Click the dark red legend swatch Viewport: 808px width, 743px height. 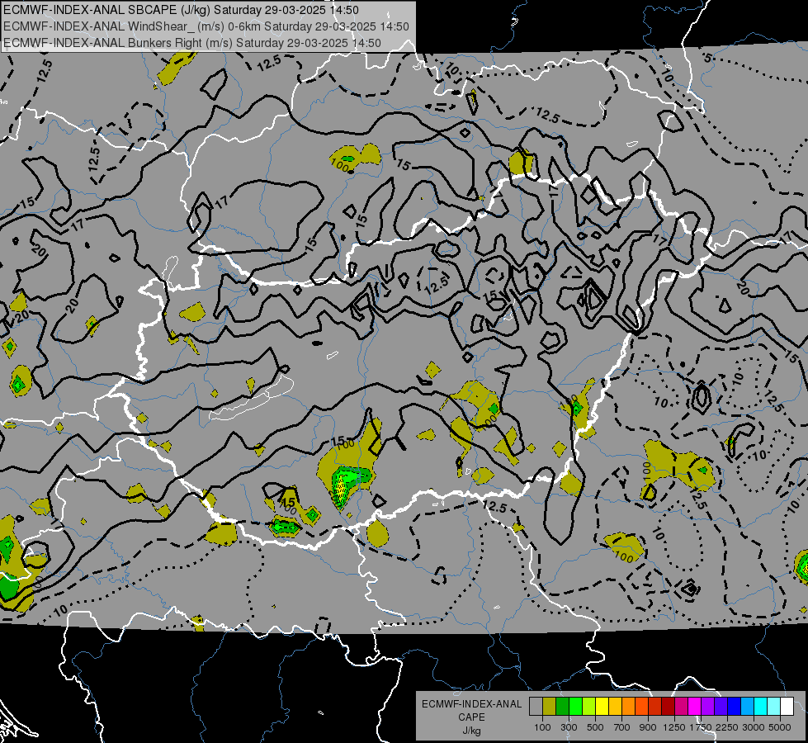(x=669, y=706)
